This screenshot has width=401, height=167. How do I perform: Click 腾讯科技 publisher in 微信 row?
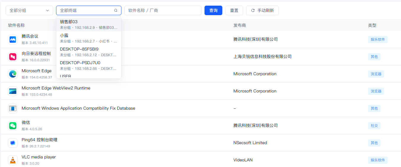click(x=256, y=125)
